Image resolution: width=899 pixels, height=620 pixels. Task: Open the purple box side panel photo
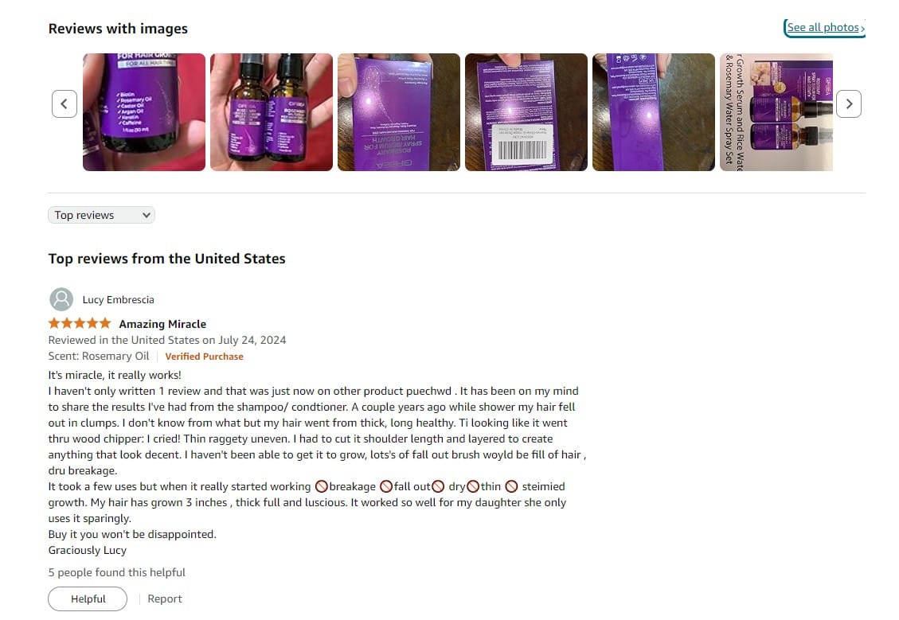653,112
